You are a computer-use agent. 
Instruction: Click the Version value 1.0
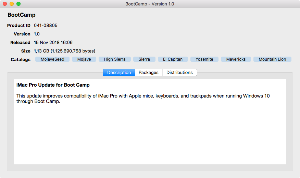tap(37, 34)
